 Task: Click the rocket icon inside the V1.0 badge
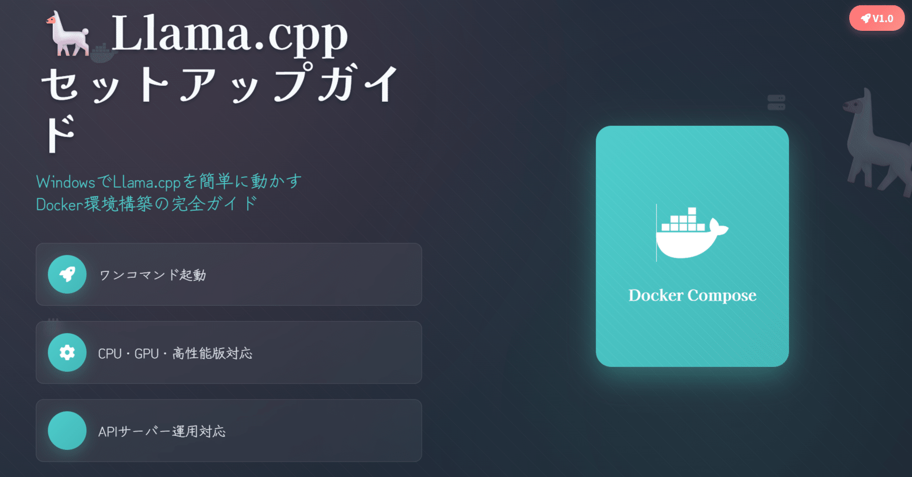(x=866, y=18)
